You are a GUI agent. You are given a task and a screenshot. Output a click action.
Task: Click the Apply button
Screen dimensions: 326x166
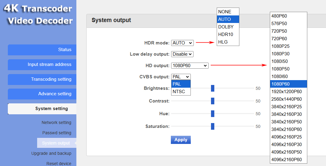pyautogui.click(x=181, y=140)
